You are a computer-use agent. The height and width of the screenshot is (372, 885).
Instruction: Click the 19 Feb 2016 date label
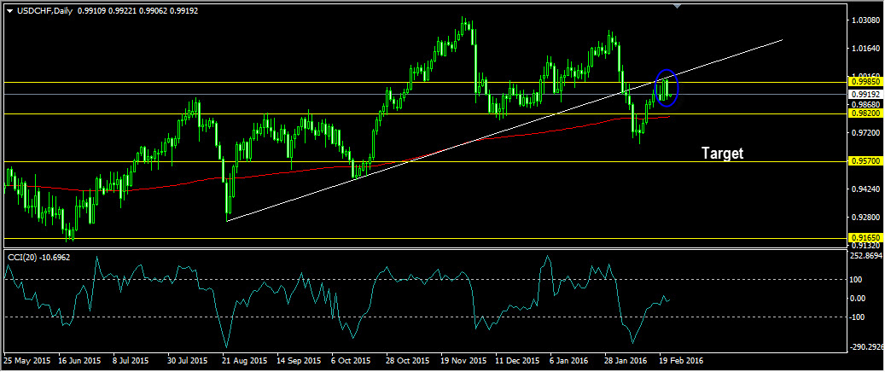[x=683, y=360]
